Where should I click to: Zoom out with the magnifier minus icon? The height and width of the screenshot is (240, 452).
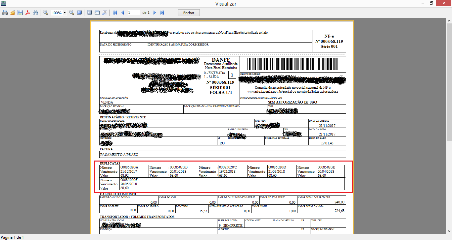pyautogui.click(x=71, y=13)
